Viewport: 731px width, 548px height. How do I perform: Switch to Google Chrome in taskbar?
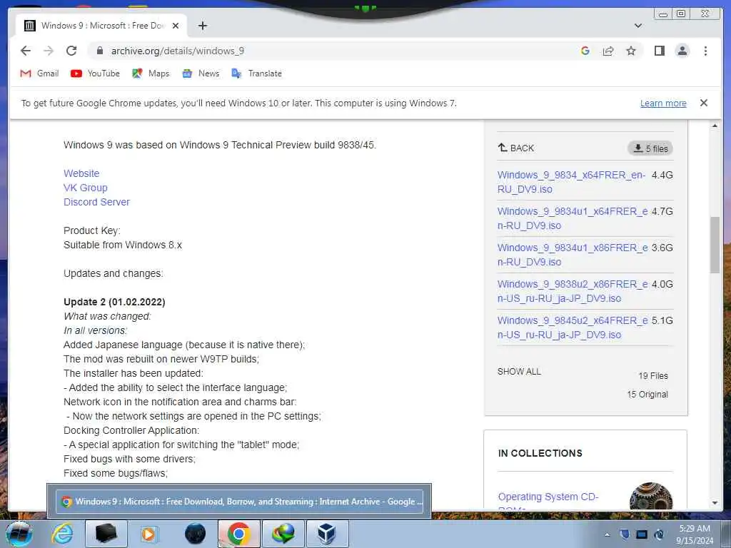tap(238, 534)
